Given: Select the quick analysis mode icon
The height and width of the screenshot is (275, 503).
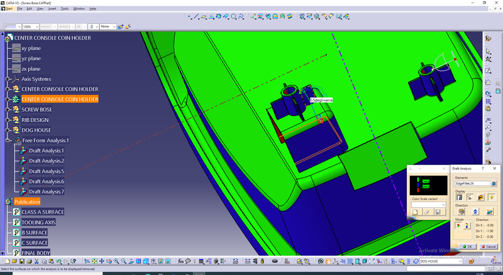Looking at the screenshot, I should click(x=458, y=225).
